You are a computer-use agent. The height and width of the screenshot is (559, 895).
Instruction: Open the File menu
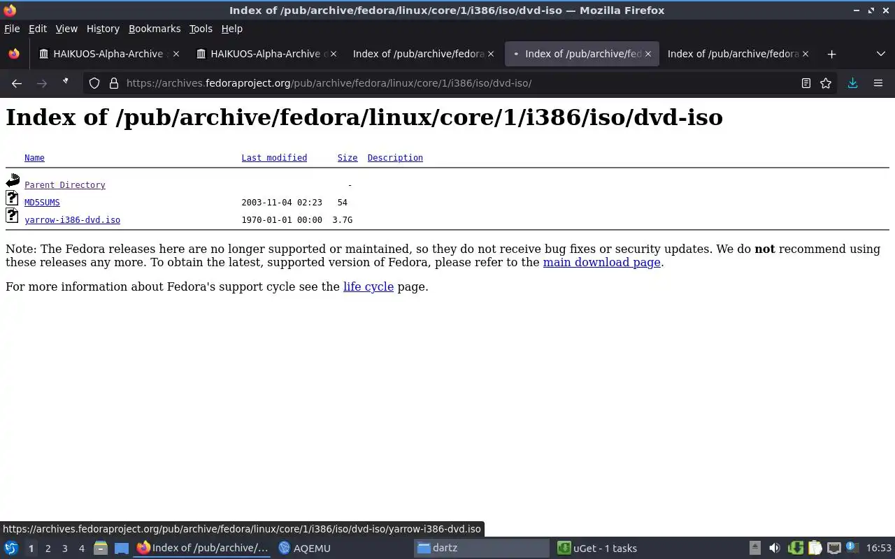(12, 29)
